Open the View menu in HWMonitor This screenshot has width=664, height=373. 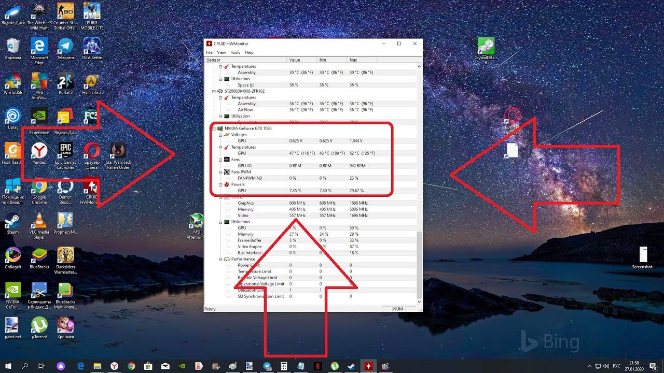222,52
